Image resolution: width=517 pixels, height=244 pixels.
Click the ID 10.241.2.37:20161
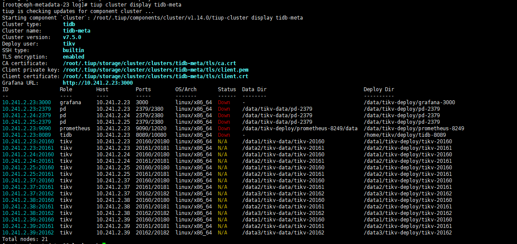(28, 187)
